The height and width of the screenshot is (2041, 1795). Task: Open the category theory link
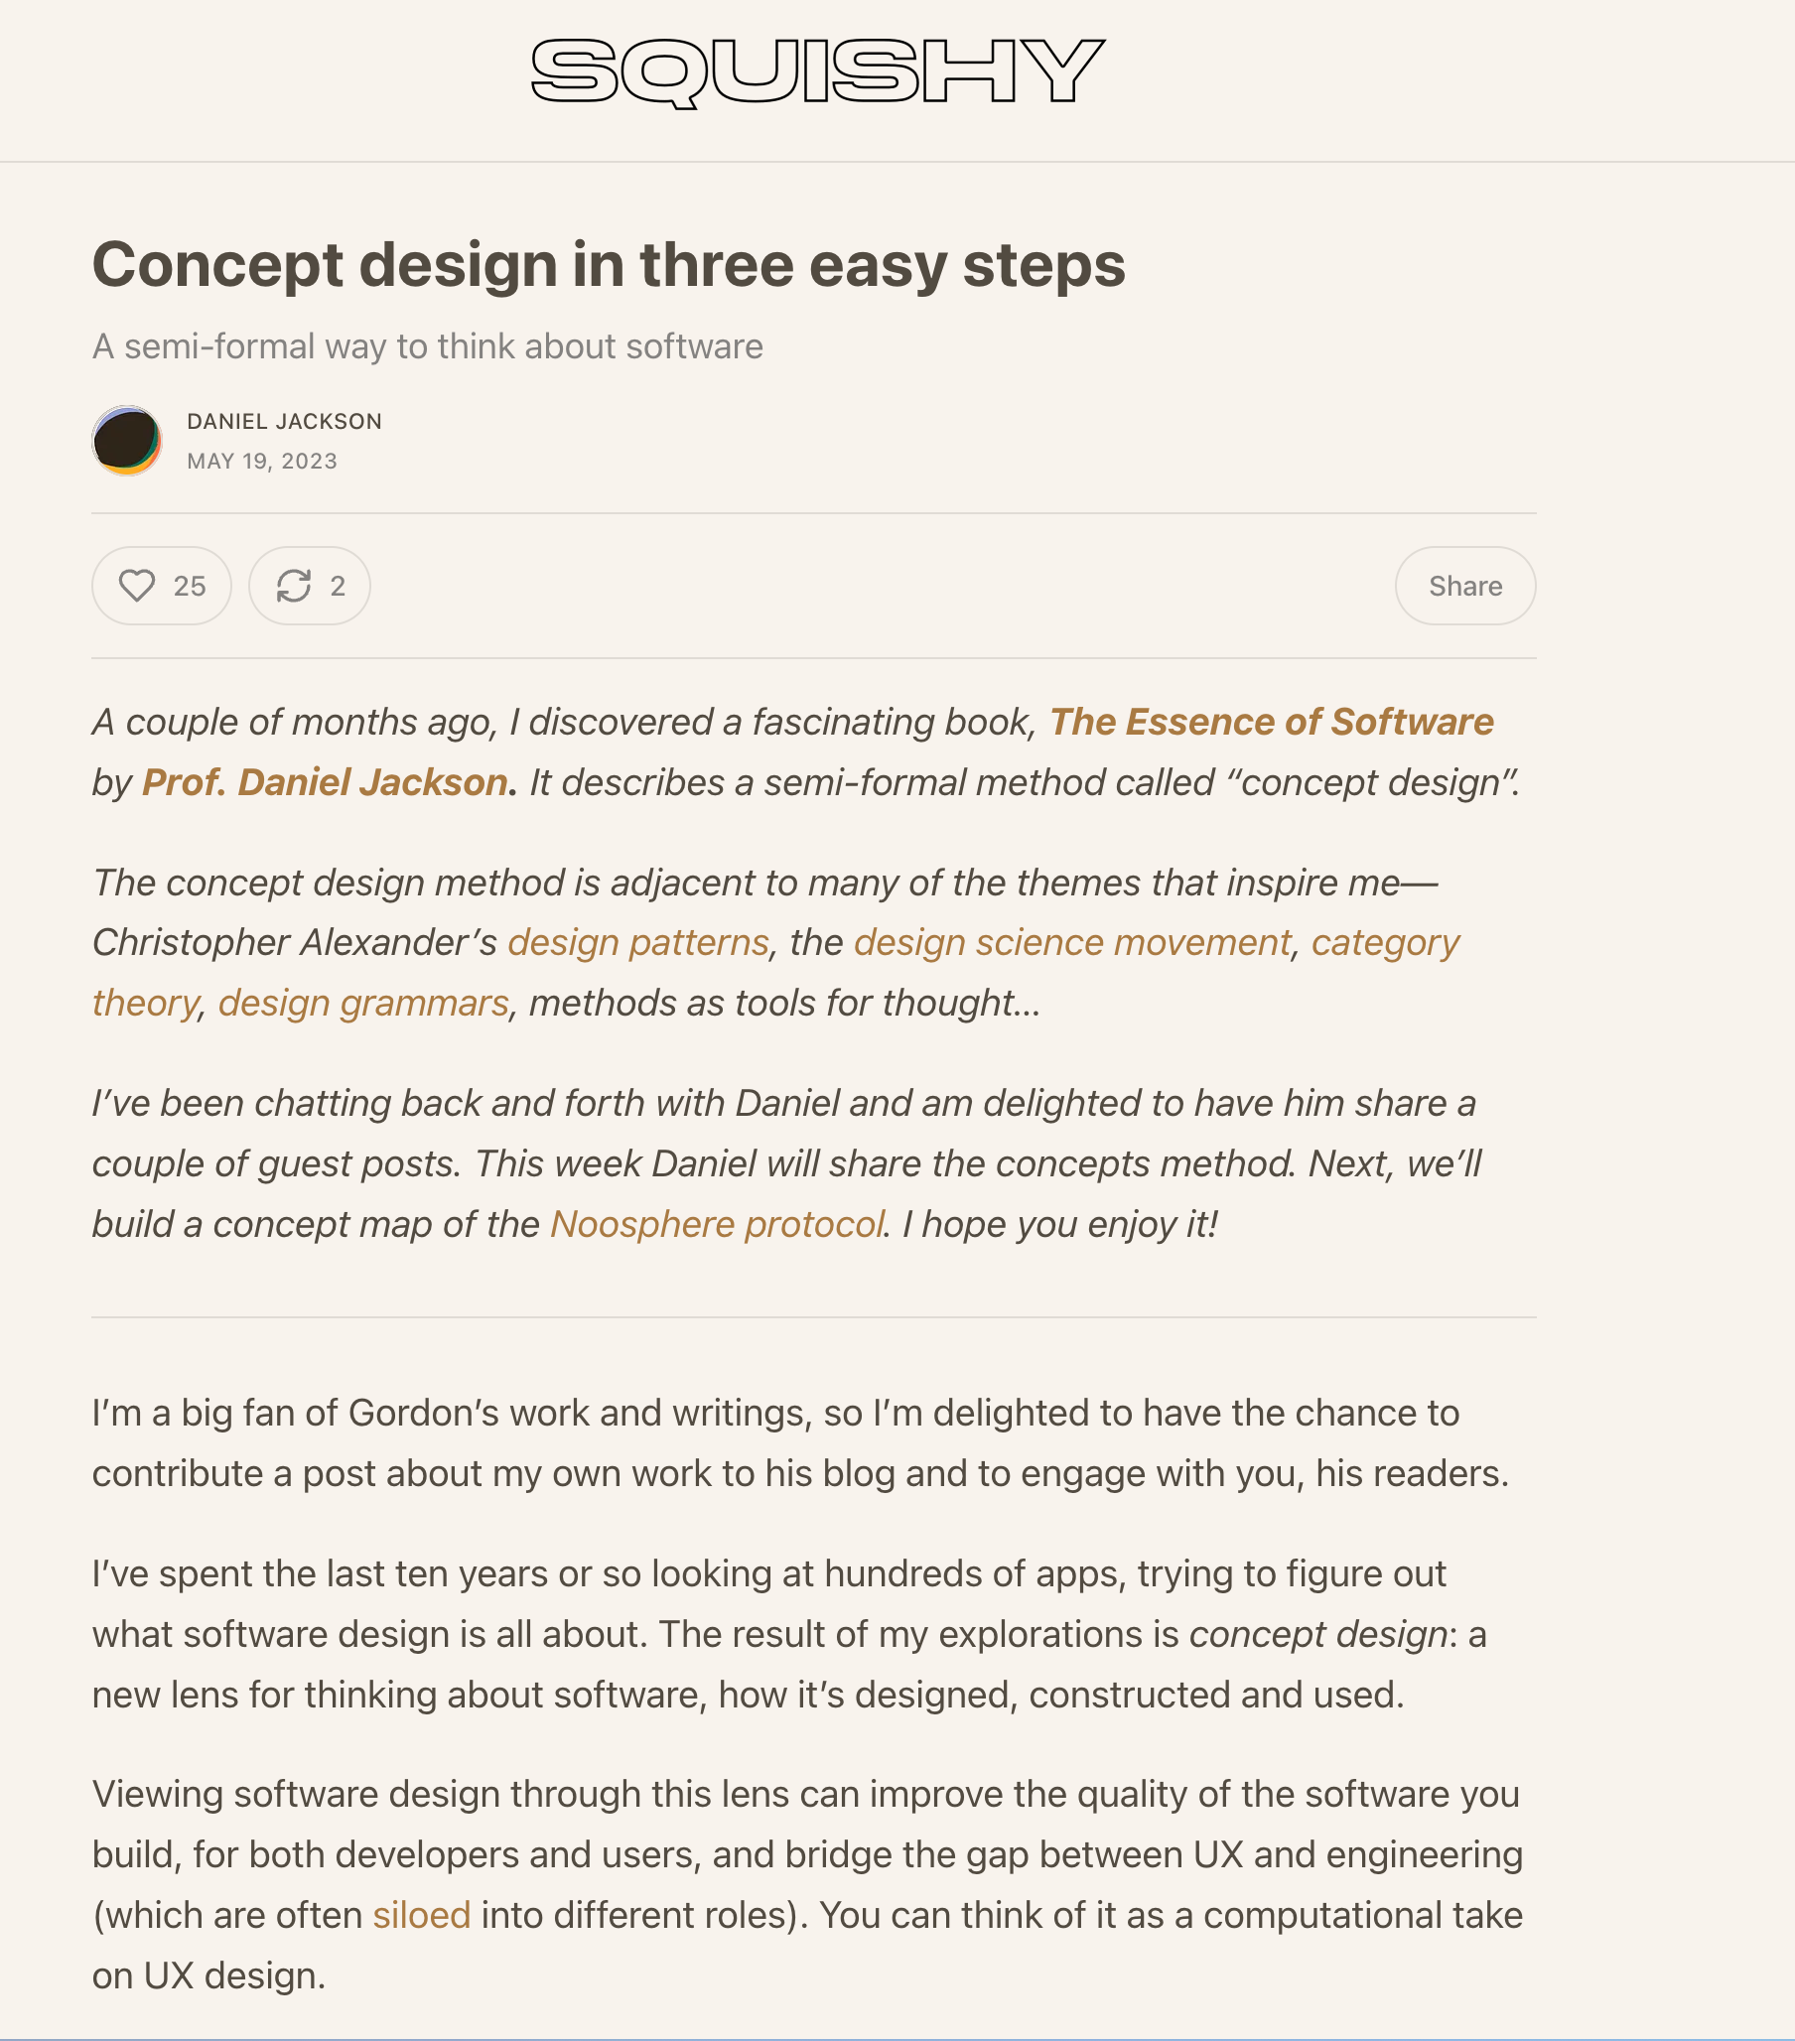1384,943
